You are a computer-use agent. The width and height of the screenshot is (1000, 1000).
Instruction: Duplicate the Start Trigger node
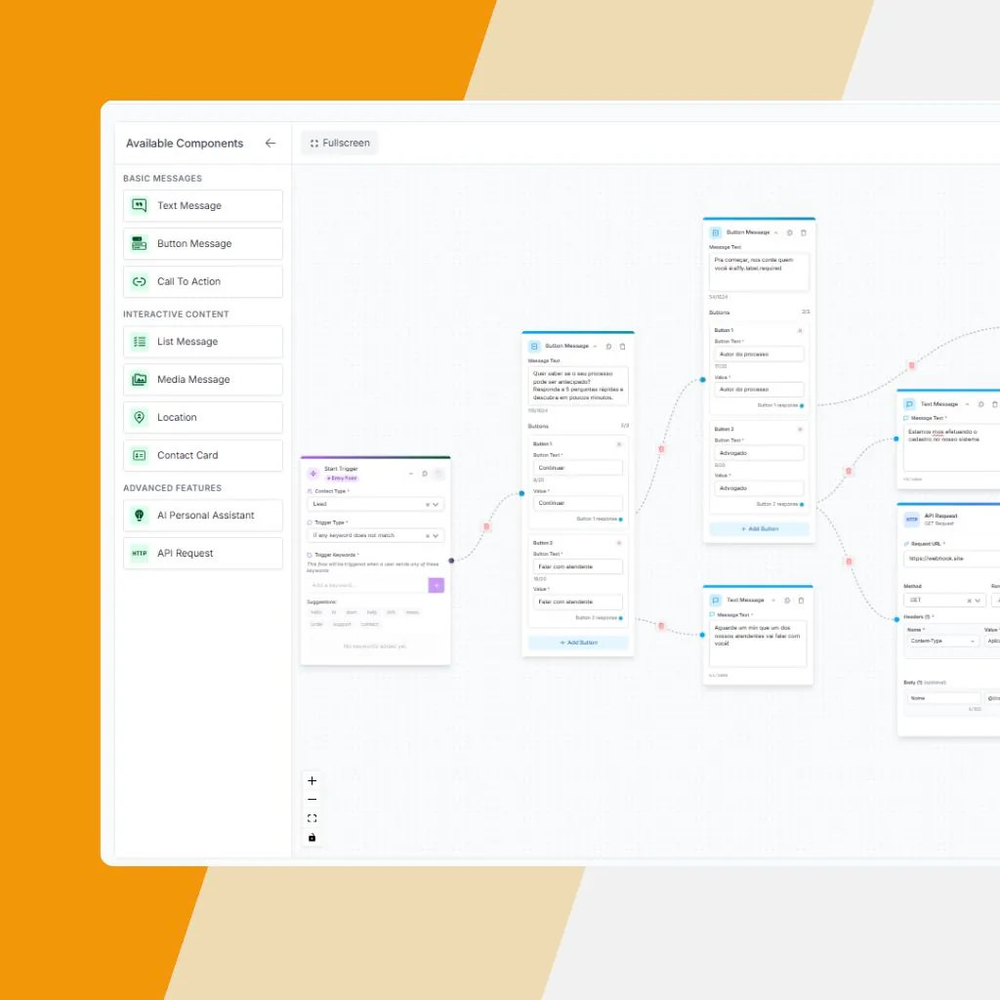pyautogui.click(x=425, y=474)
